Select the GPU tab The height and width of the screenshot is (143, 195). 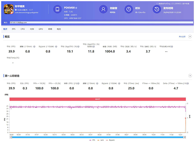(41, 29)
